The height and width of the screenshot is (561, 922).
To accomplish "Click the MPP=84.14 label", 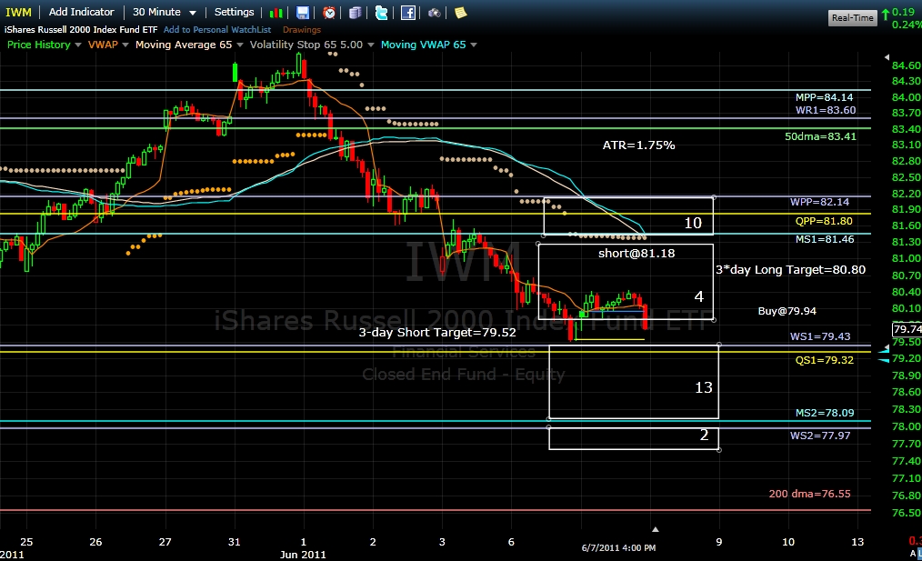I will (x=824, y=97).
